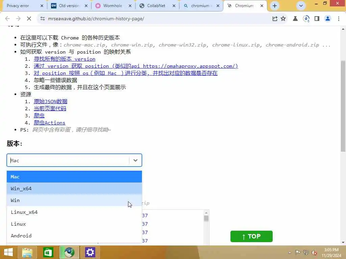Open the user profile avatar
Screen dimensions: 346x259
click(328, 19)
